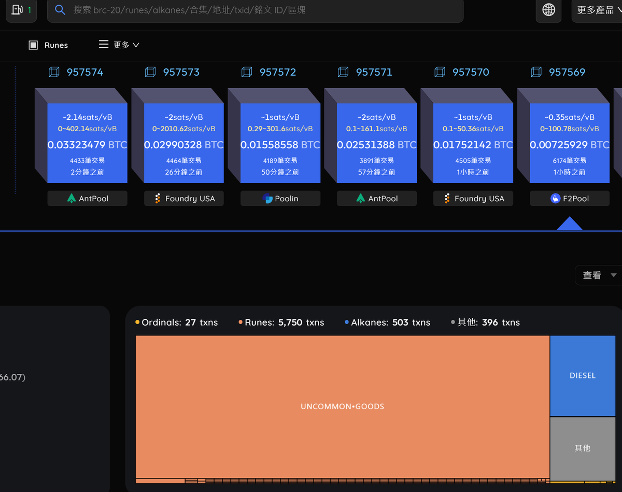Click Foundry USA logo under block 957573
The height and width of the screenshot is (492, 622).
(158, 199)
